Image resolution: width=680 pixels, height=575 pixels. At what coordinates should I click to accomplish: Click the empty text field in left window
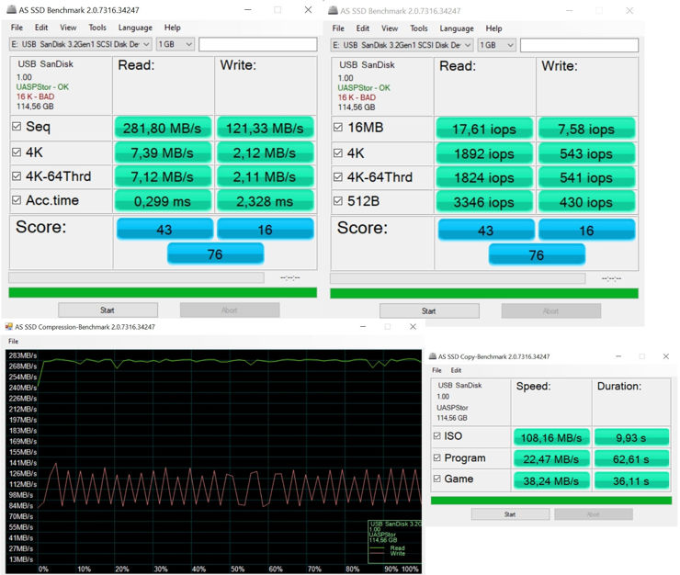click(x=257, y=44)
